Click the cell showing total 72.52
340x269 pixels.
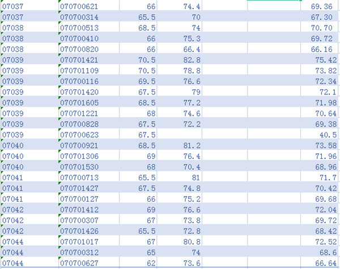[322, 241]
